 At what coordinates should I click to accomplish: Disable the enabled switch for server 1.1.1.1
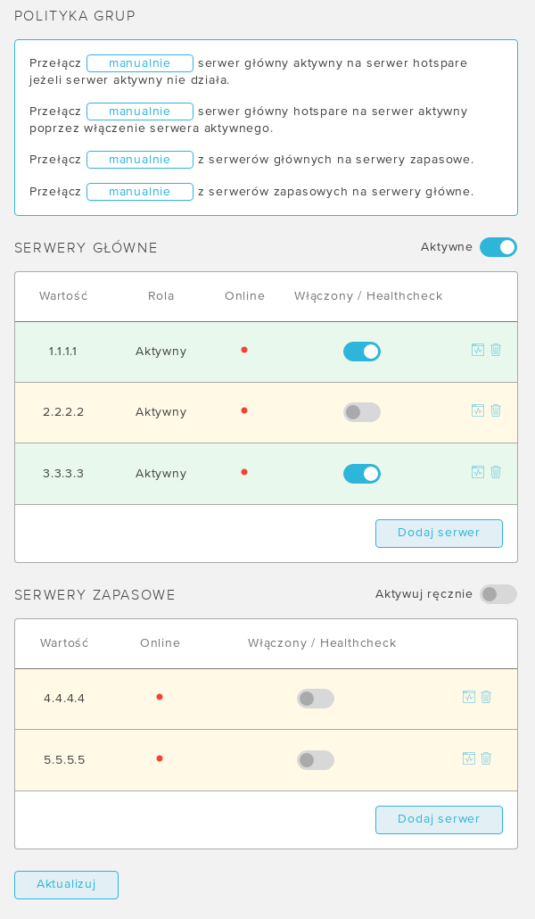click(x=361, y=352)
